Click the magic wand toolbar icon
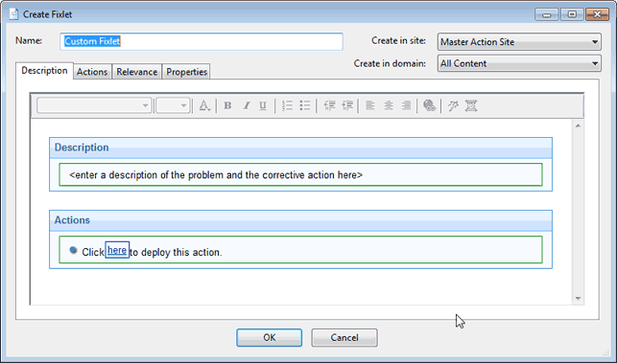Screen dimensions: 617x363 453,105
